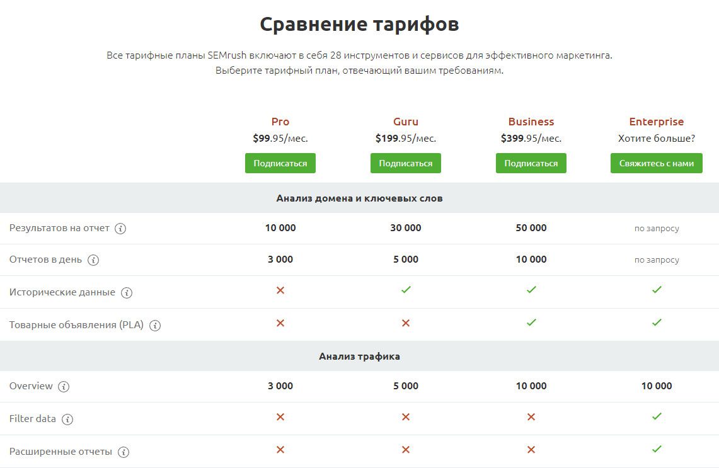719x468 pixels.
Task: Subscribe to the Guru plan
Action: (406, 163)
